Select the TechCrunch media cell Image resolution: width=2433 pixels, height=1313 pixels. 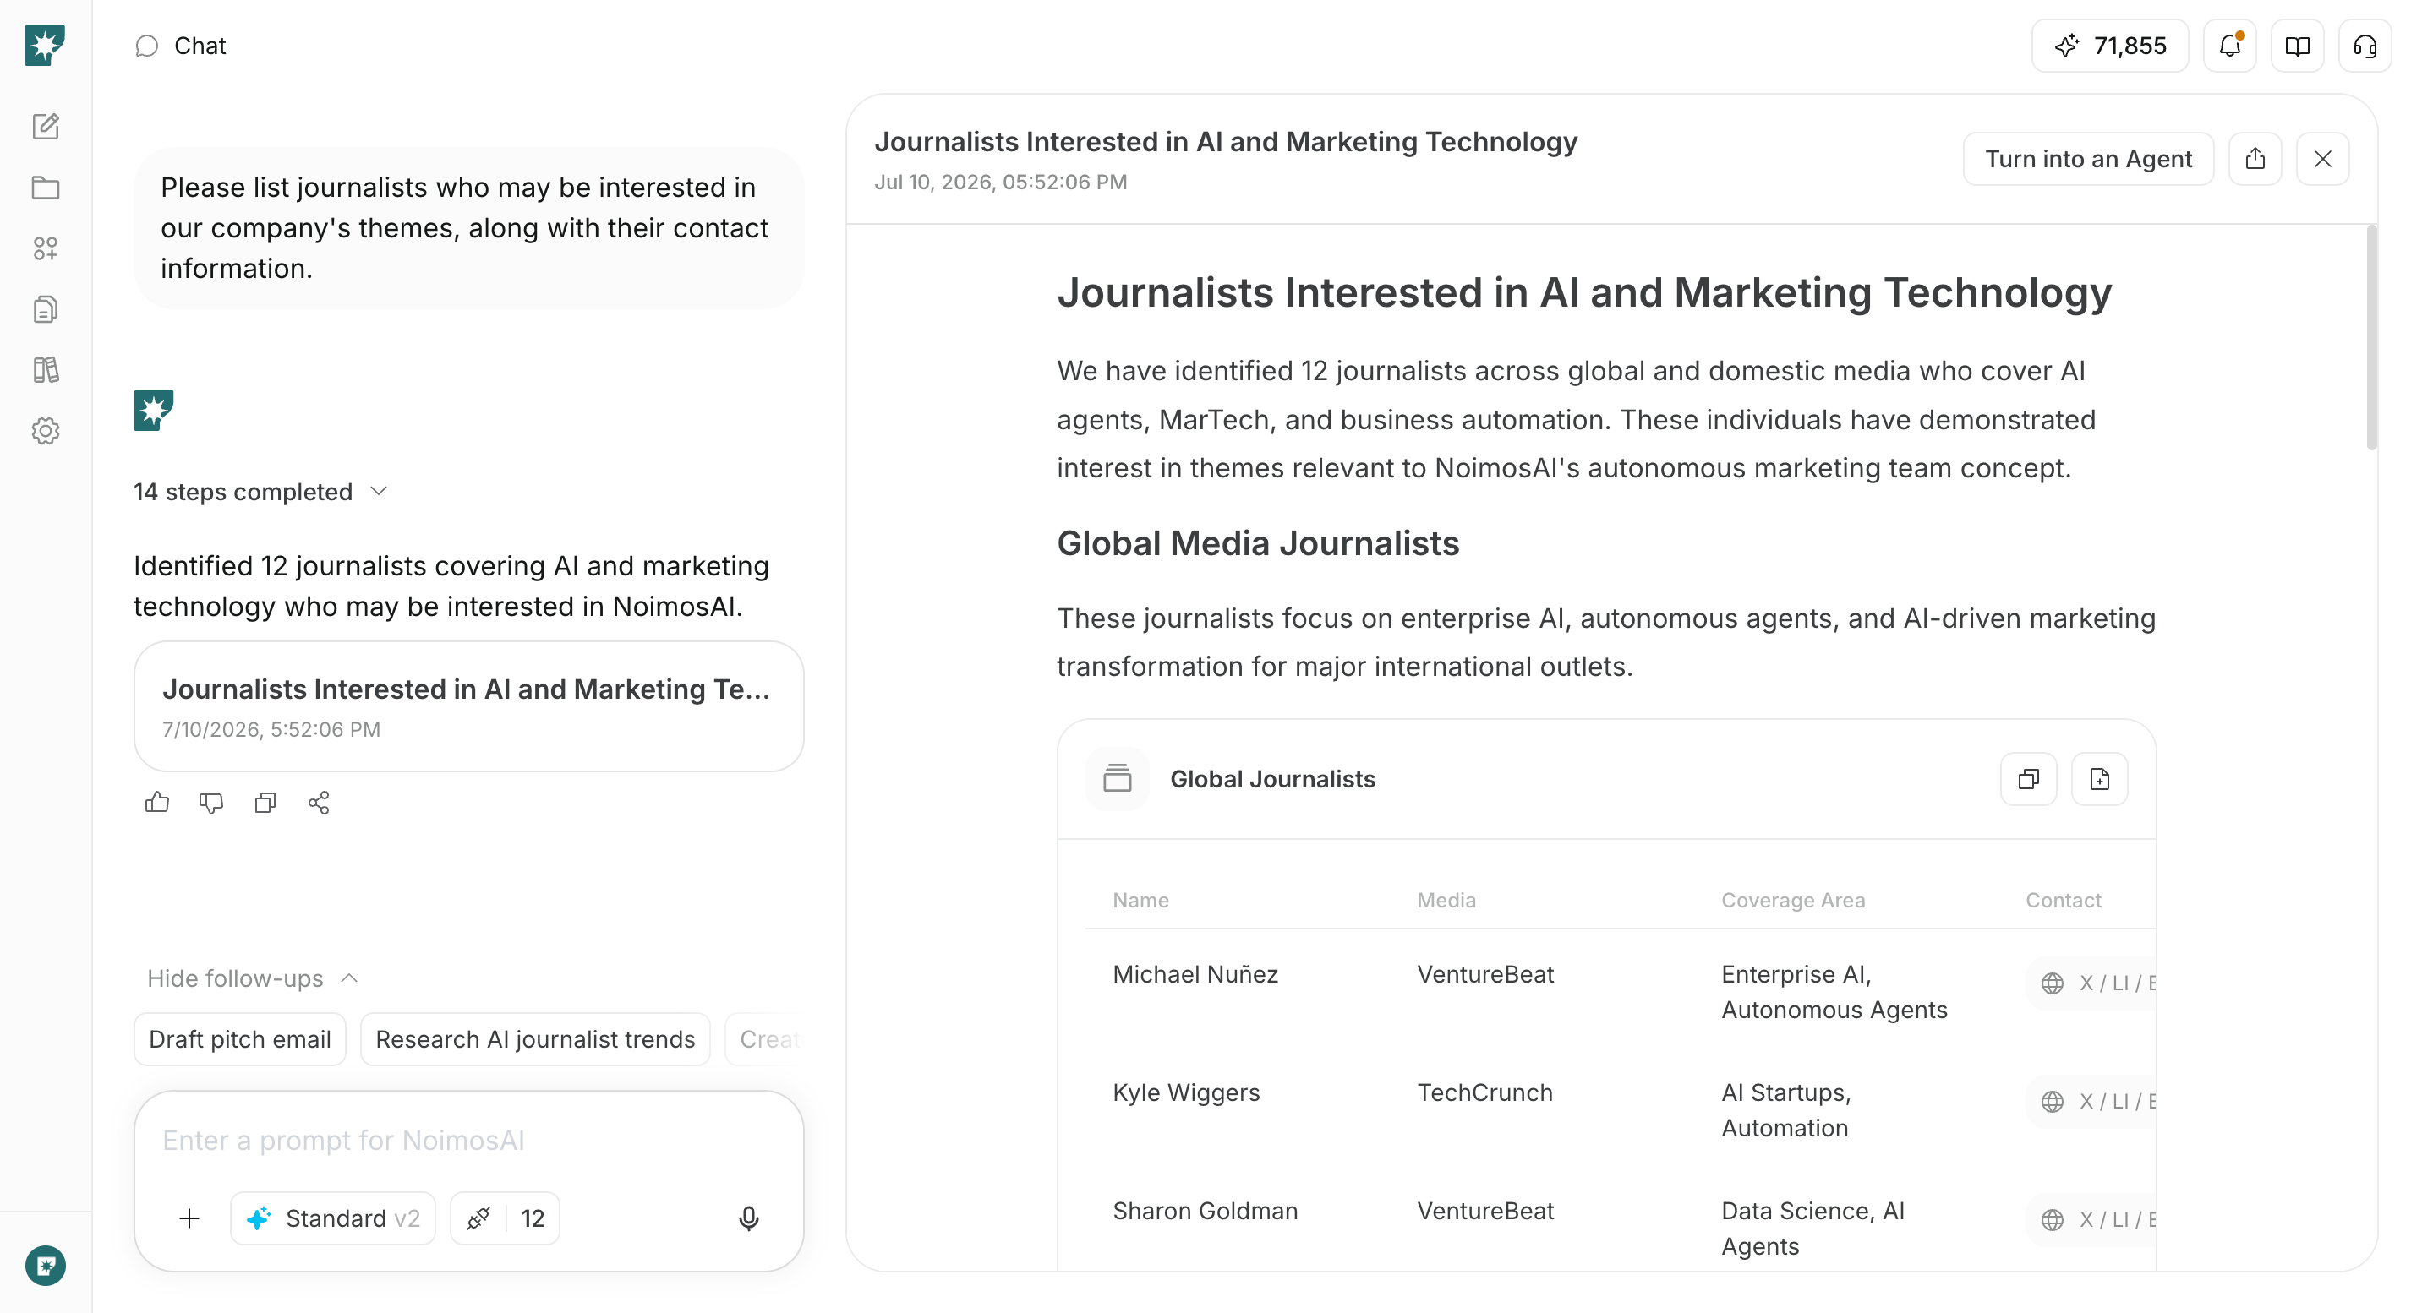[1484, 1092]
